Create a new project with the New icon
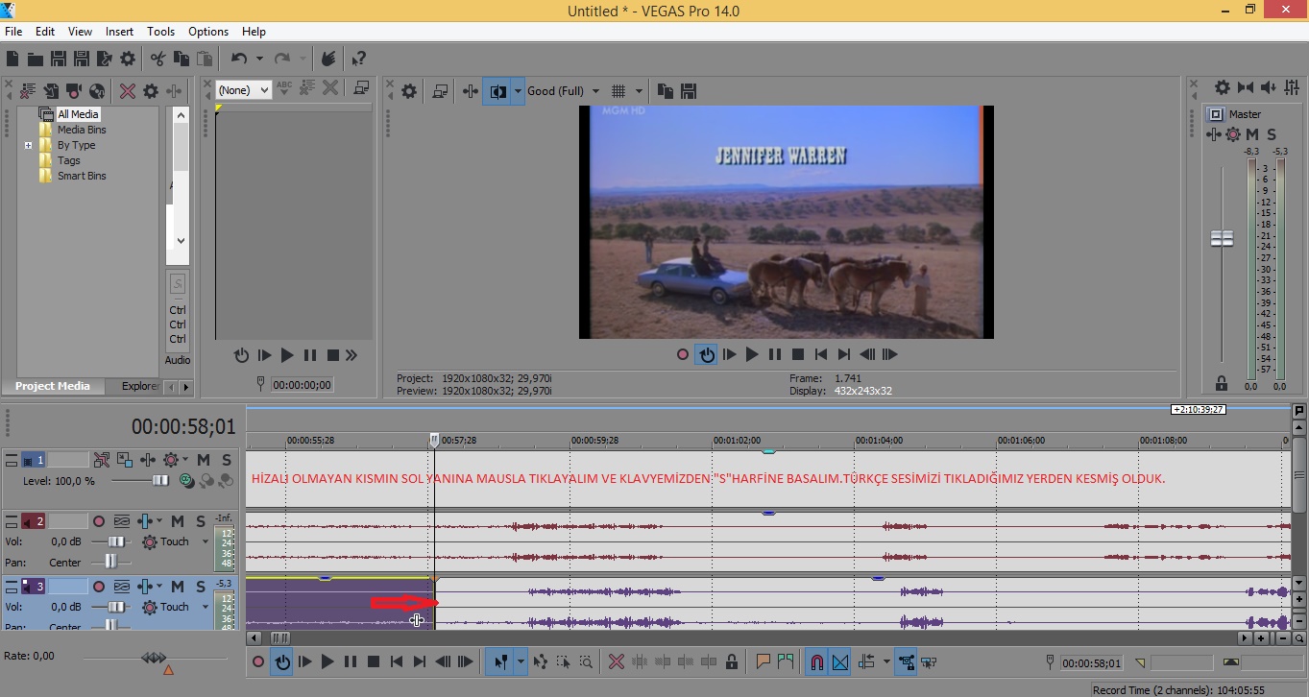 click(12, 59)
